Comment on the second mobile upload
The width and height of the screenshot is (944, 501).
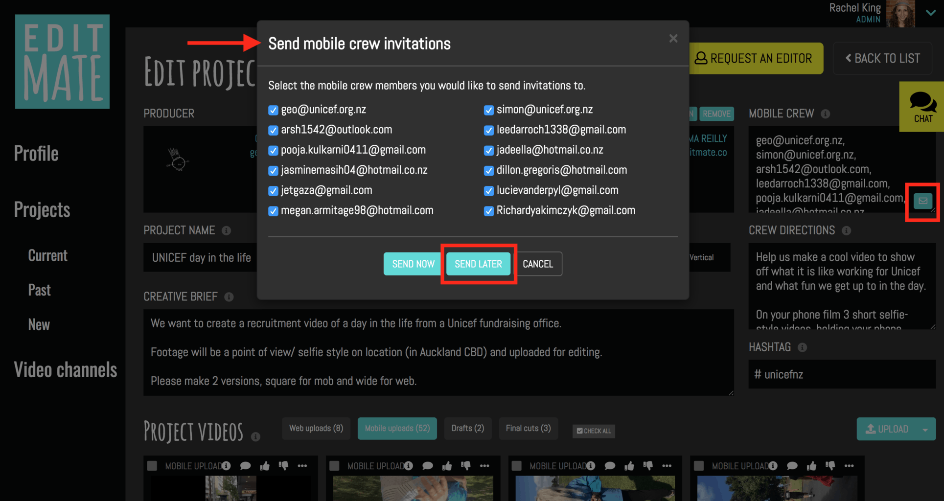coord(428,466)
